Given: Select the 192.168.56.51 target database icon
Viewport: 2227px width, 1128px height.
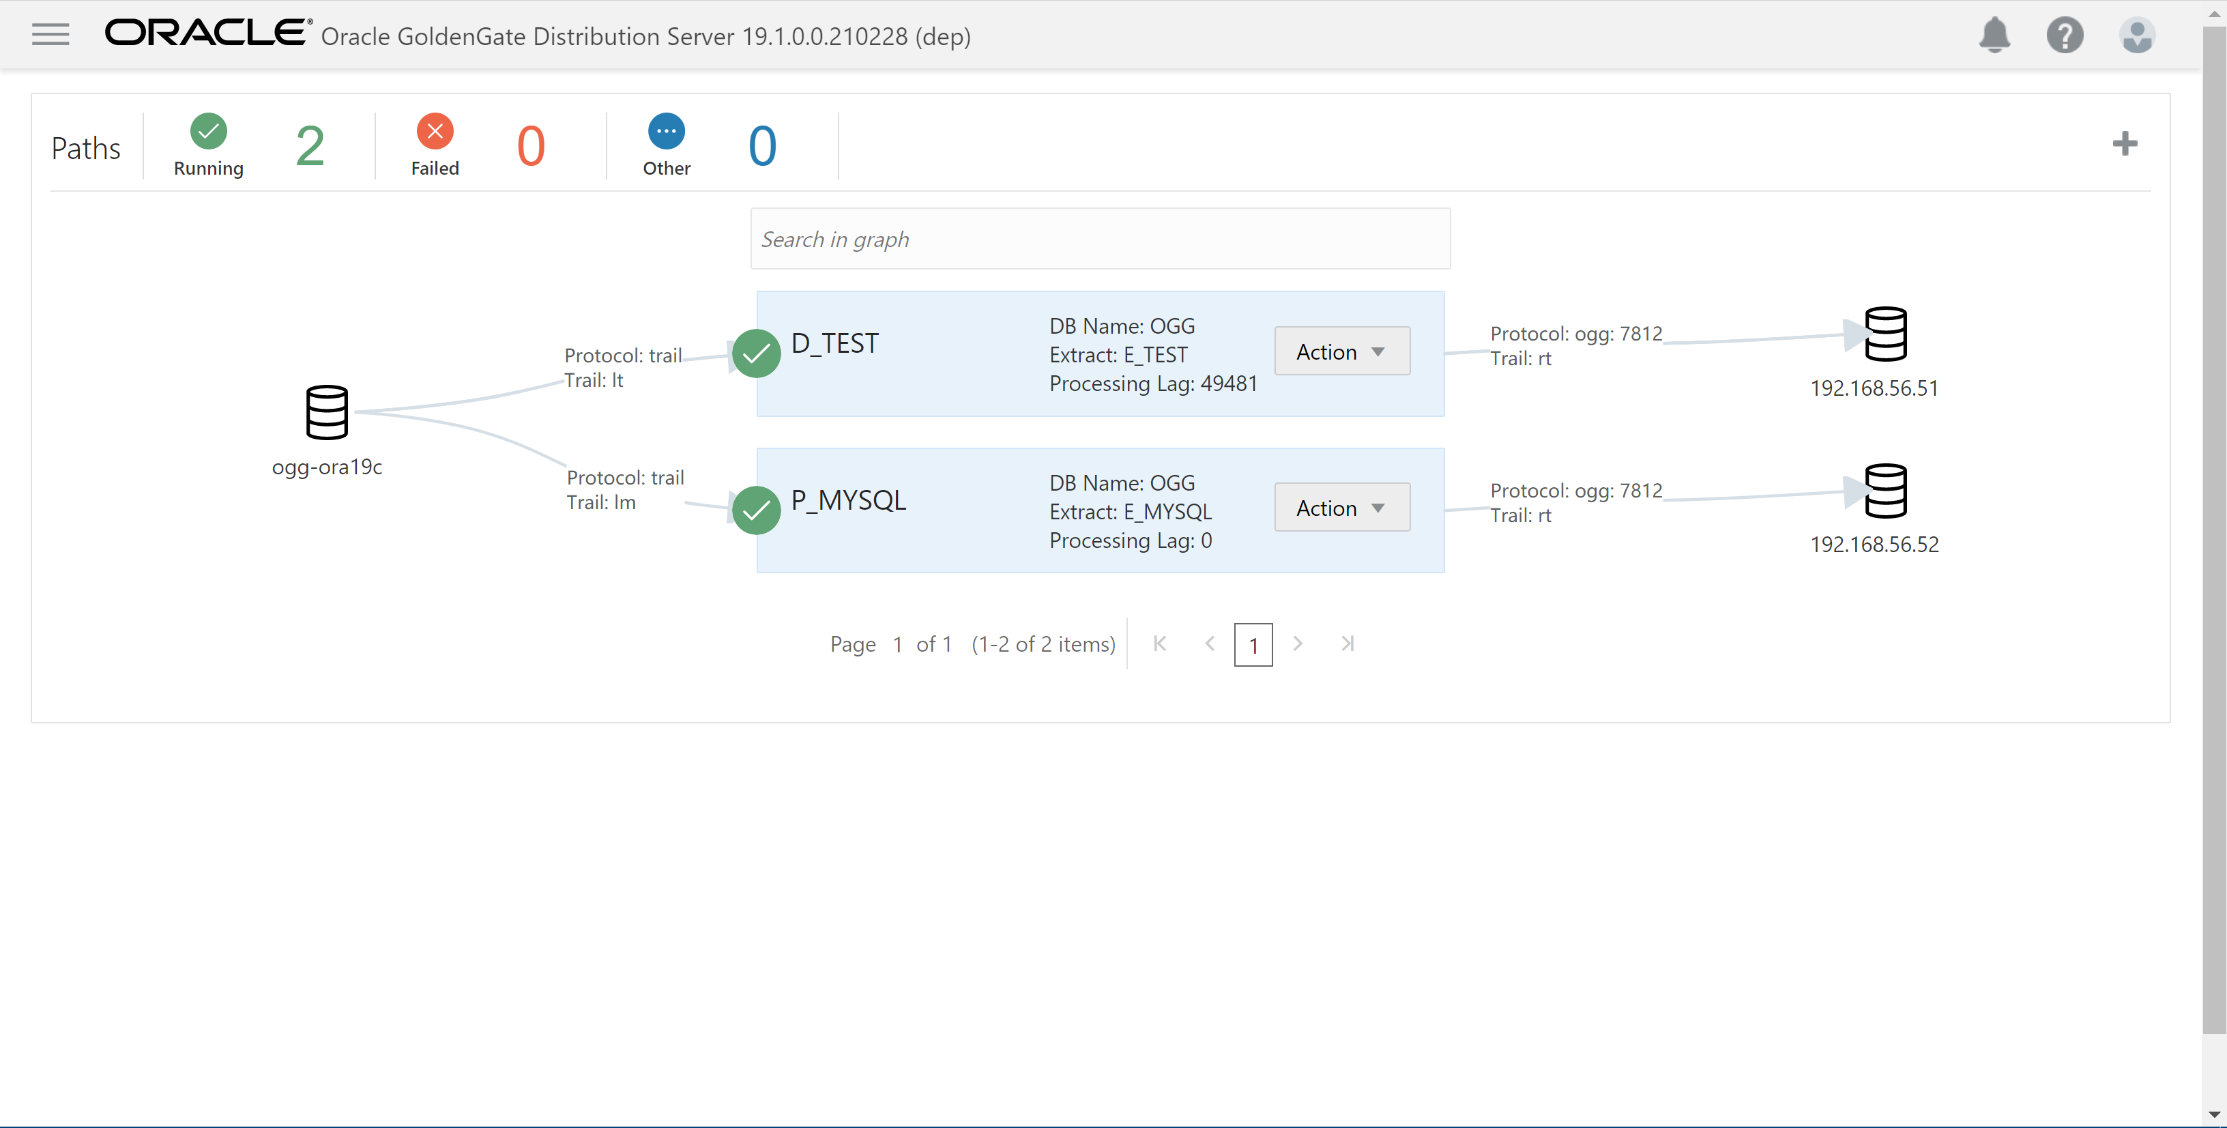Looking at the screenshot, I should point(1886,334).
